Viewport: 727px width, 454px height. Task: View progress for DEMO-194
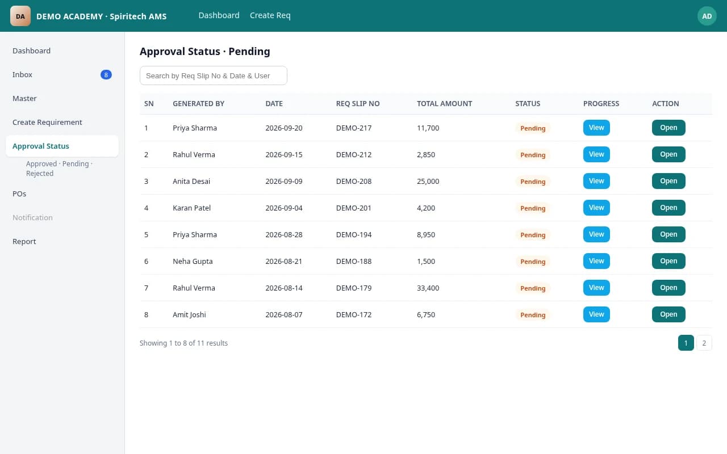596,234
